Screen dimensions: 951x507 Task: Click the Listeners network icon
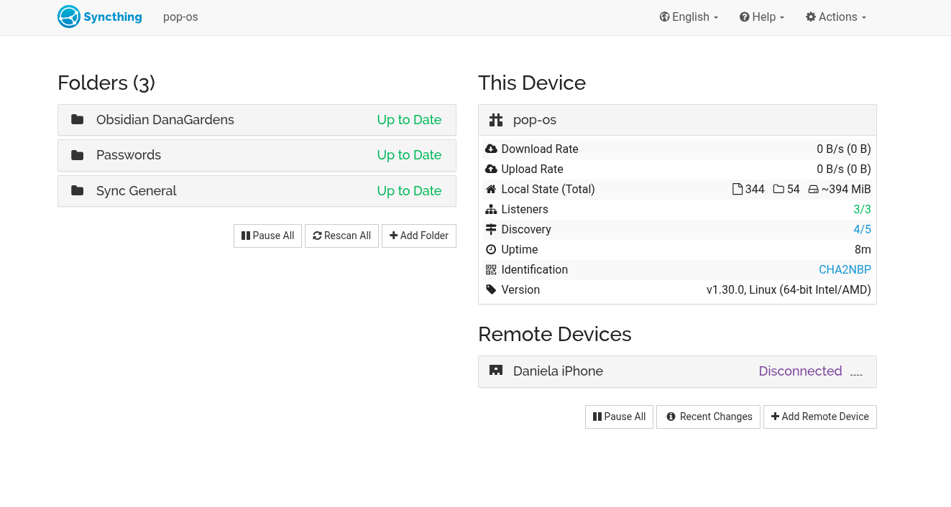pyautogui.click(x=491, y=210)
